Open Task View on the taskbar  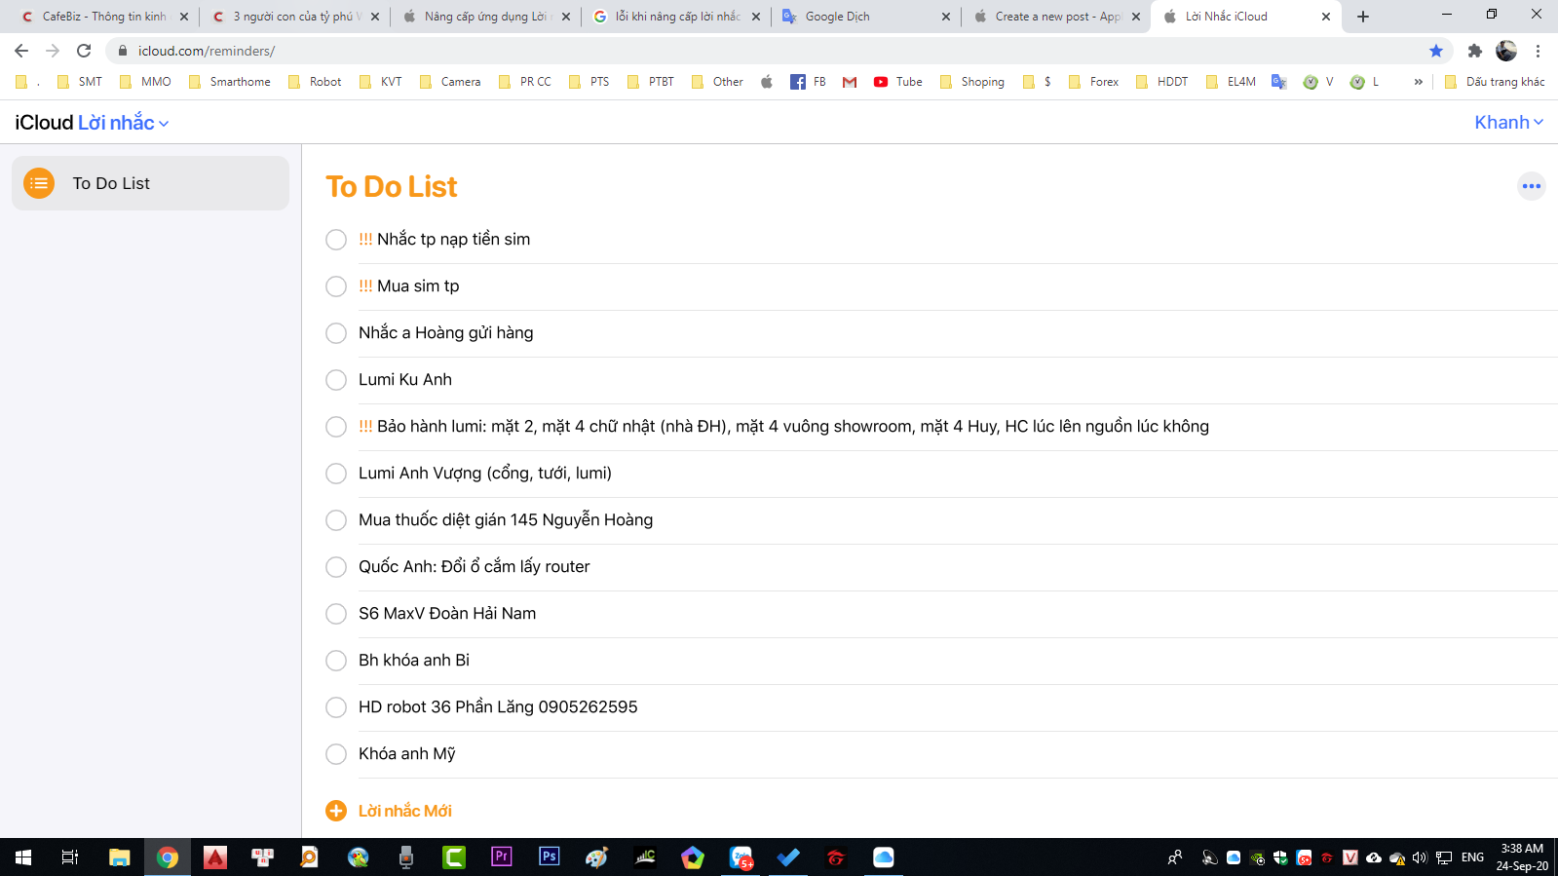[70, 857]
